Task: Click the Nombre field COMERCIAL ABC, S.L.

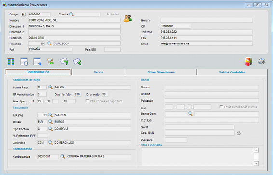Action: 74,20
